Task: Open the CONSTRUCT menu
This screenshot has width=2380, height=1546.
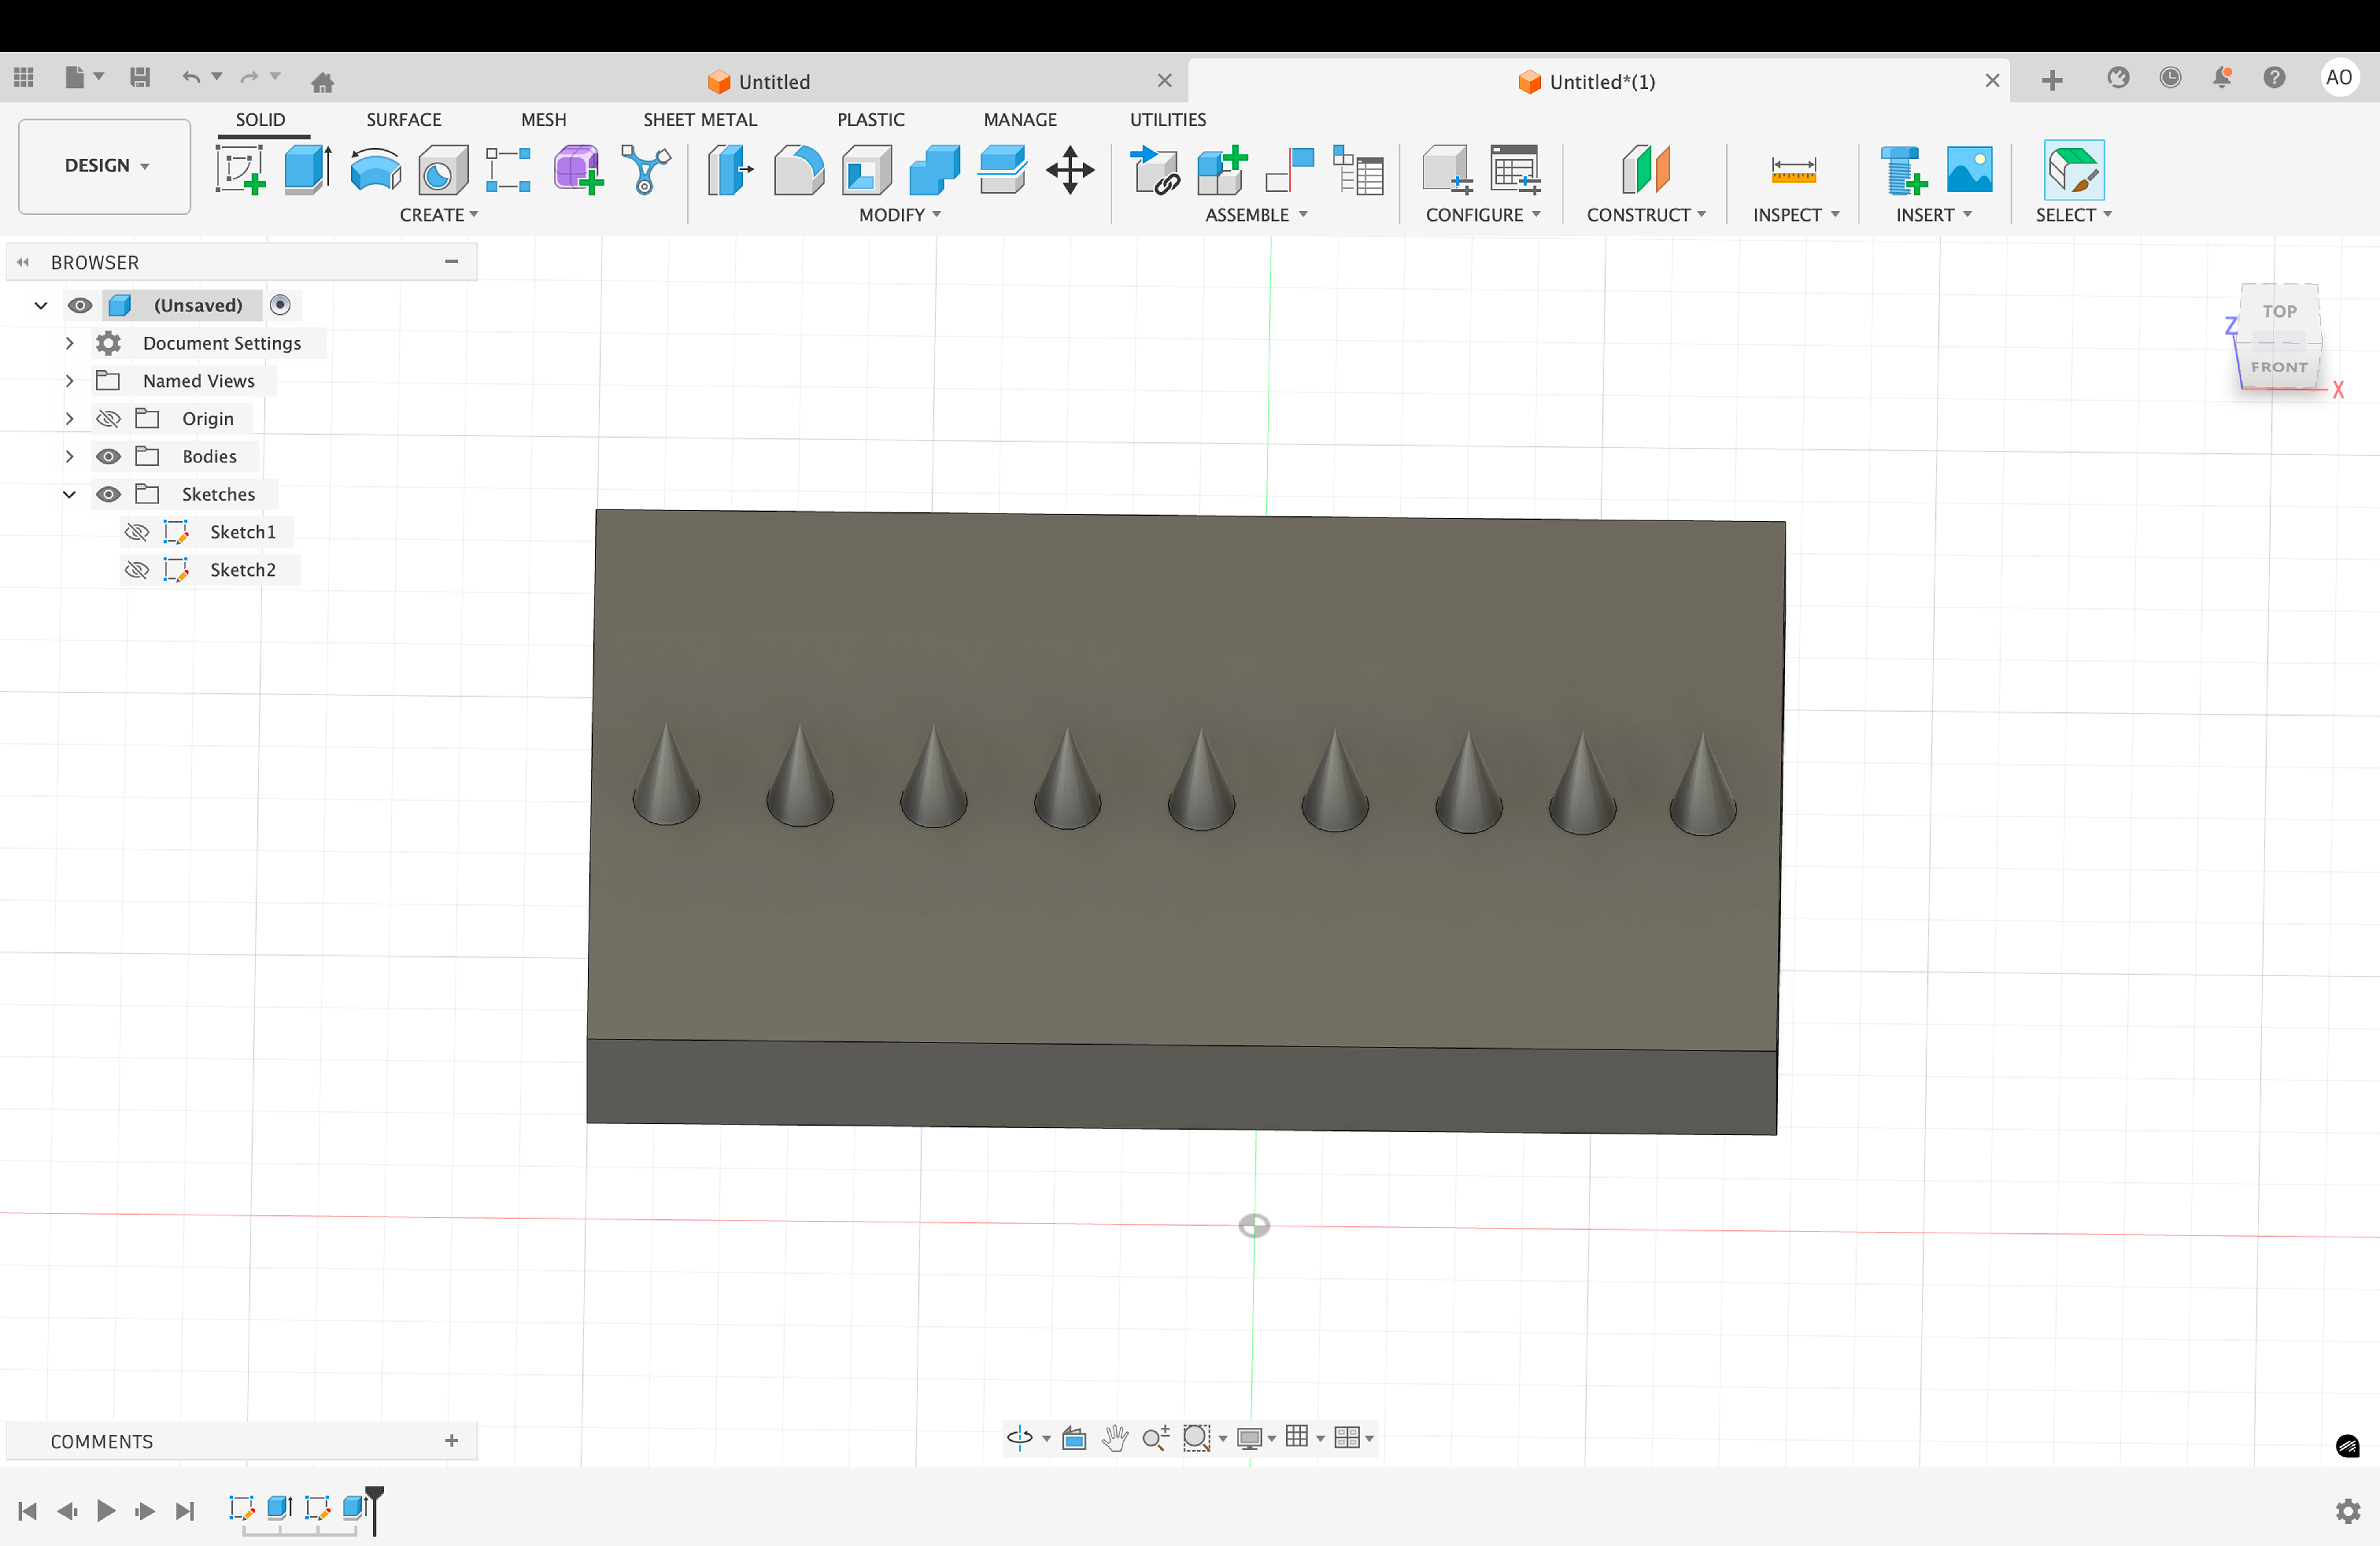Action: click(1645, 215)
